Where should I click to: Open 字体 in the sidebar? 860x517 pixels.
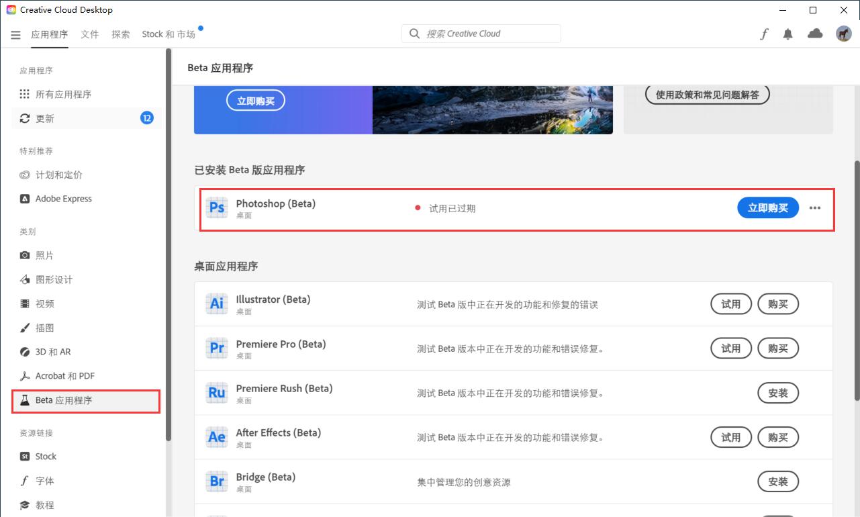coord(86,481)
